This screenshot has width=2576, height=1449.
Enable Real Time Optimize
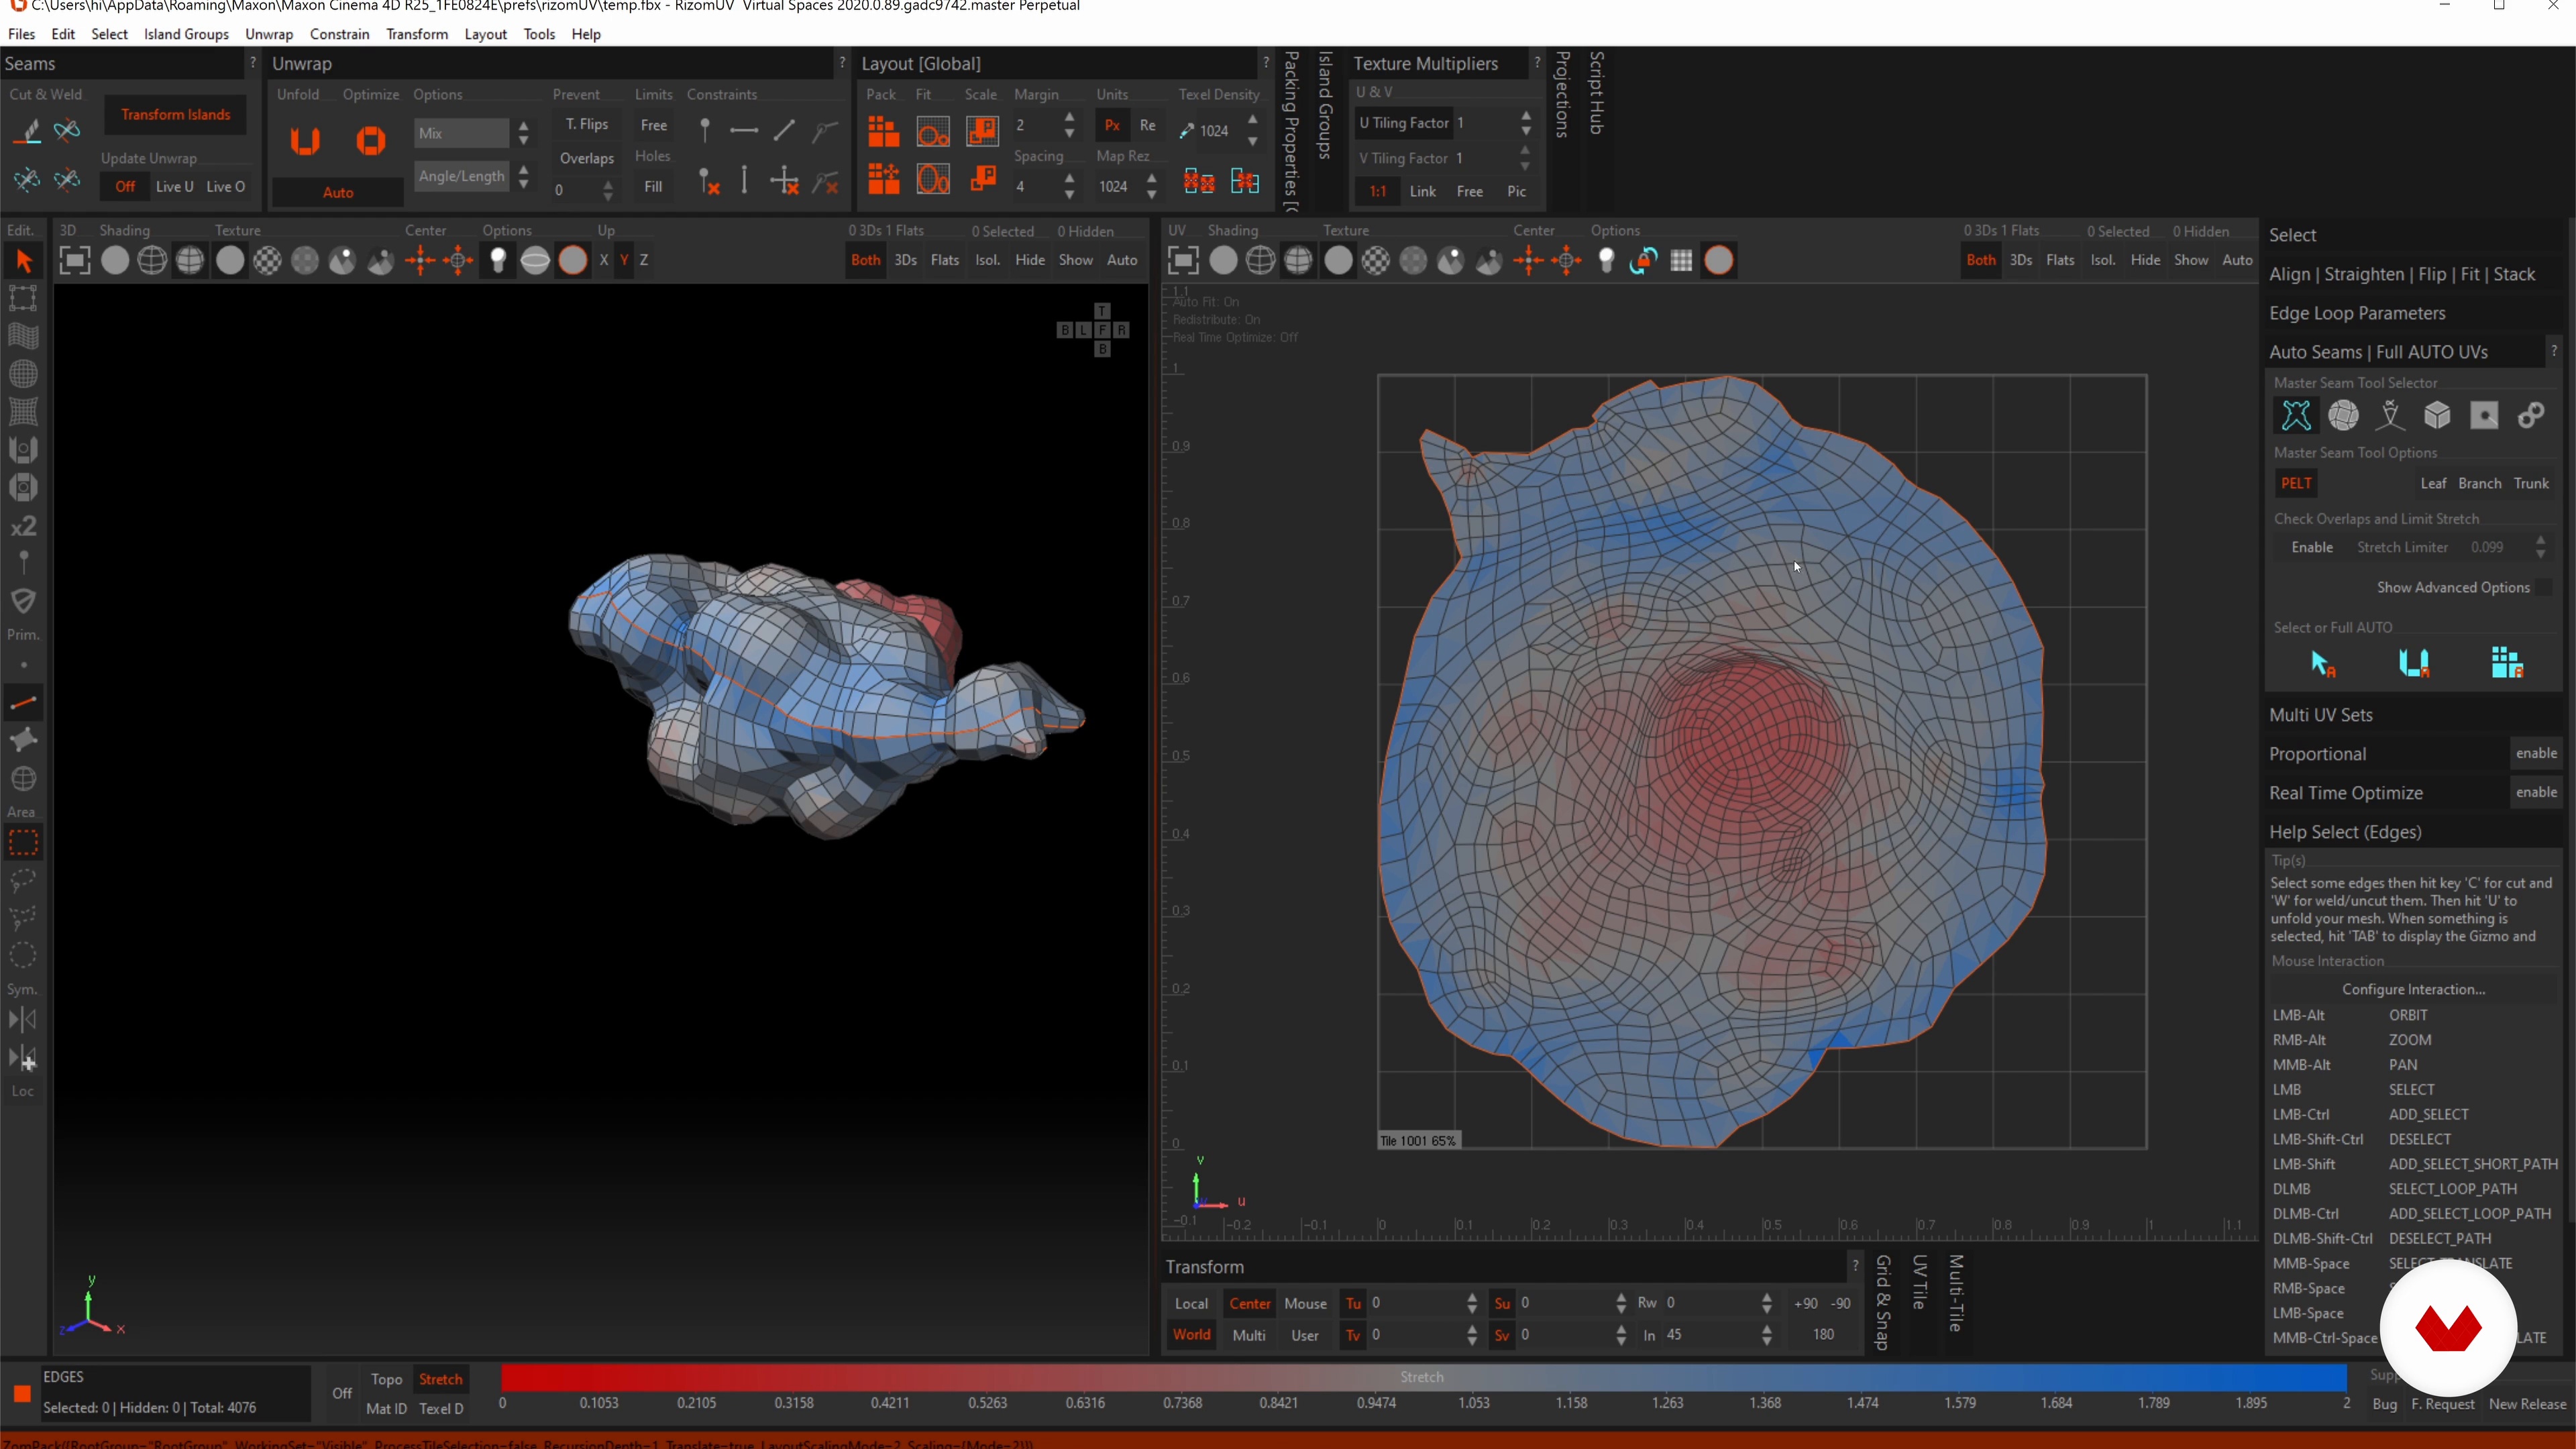click(x=2536, y=792)
